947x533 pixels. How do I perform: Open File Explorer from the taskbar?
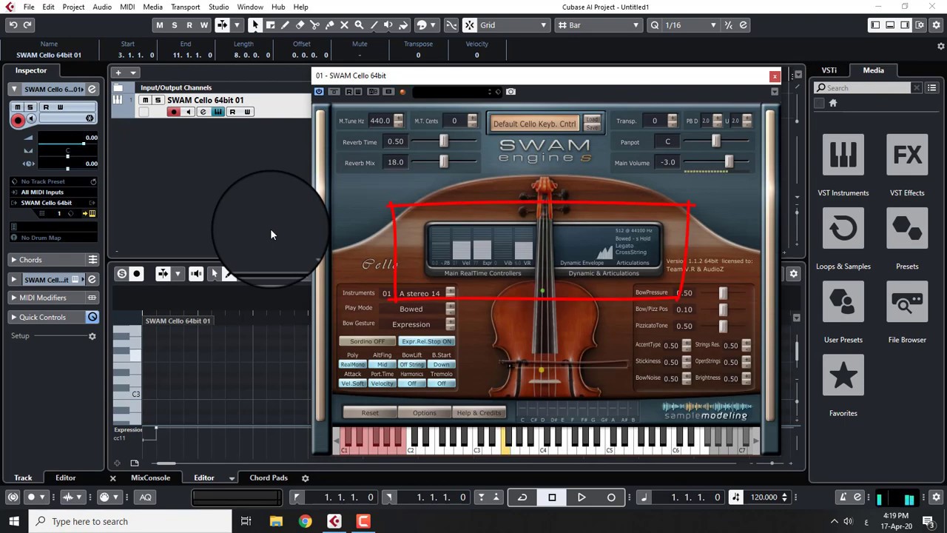(x=276, y=521)
